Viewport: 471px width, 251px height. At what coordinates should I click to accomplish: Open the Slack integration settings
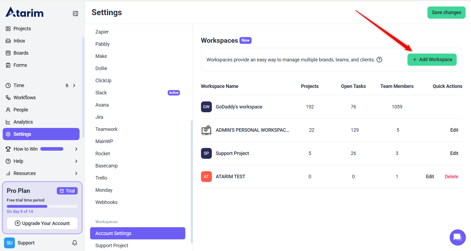tap(101, 93)
